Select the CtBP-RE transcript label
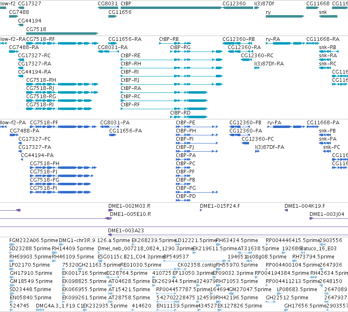 point(130,56)
